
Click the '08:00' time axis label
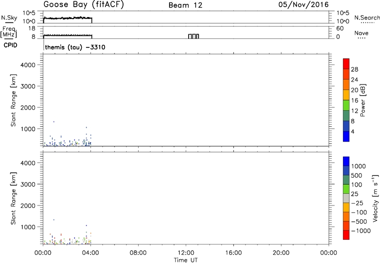[x=138, y=253]
